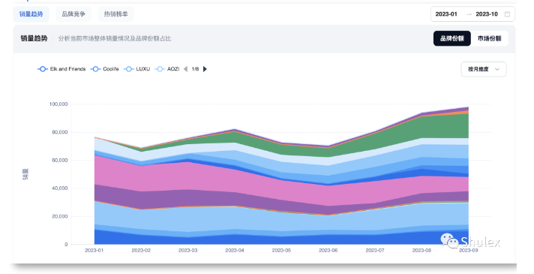
Task: Click the 2023-10 end date field
Action: [x=487, y=14]
